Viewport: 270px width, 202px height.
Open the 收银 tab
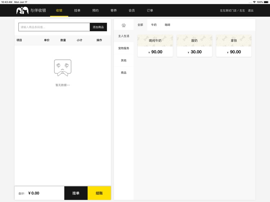[59, 10]
